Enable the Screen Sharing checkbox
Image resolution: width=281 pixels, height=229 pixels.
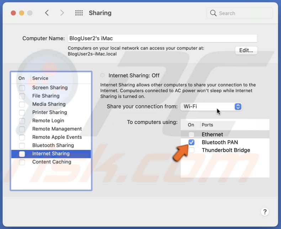(22, 88)
